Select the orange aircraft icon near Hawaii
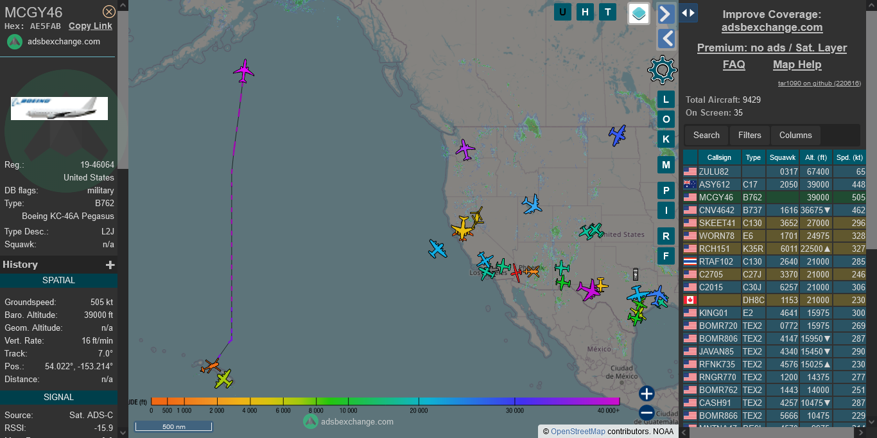The width and height of the screenshot is (877, 438). click(210, 367)
